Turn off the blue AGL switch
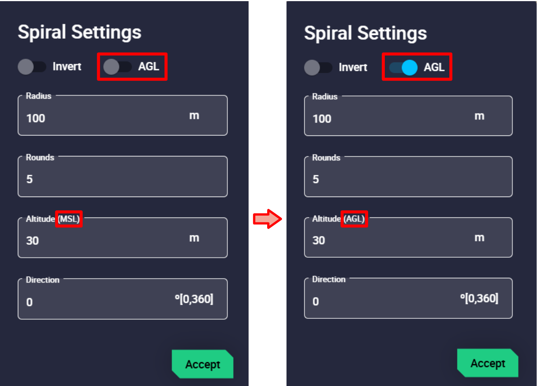This screenshot has width=537, height=386. (403, 68)
